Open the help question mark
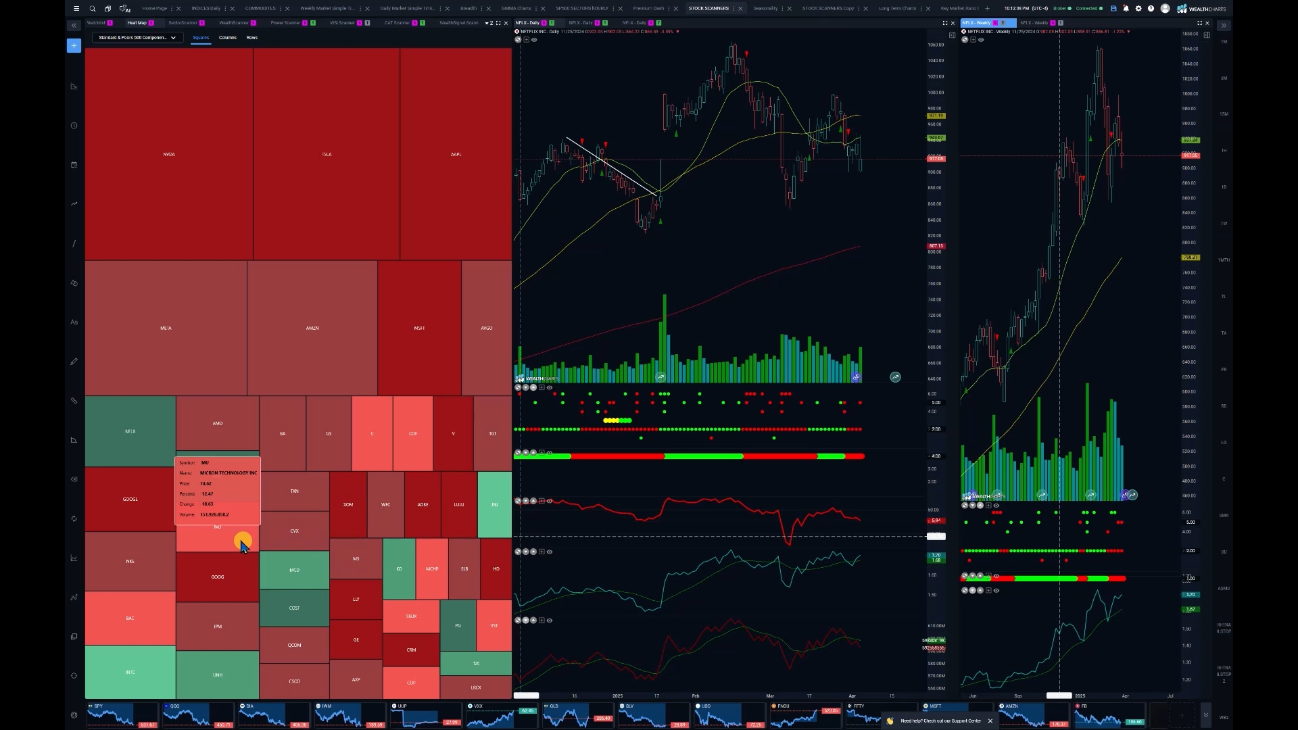1298x730 pixels. [x=1151, y=9]
